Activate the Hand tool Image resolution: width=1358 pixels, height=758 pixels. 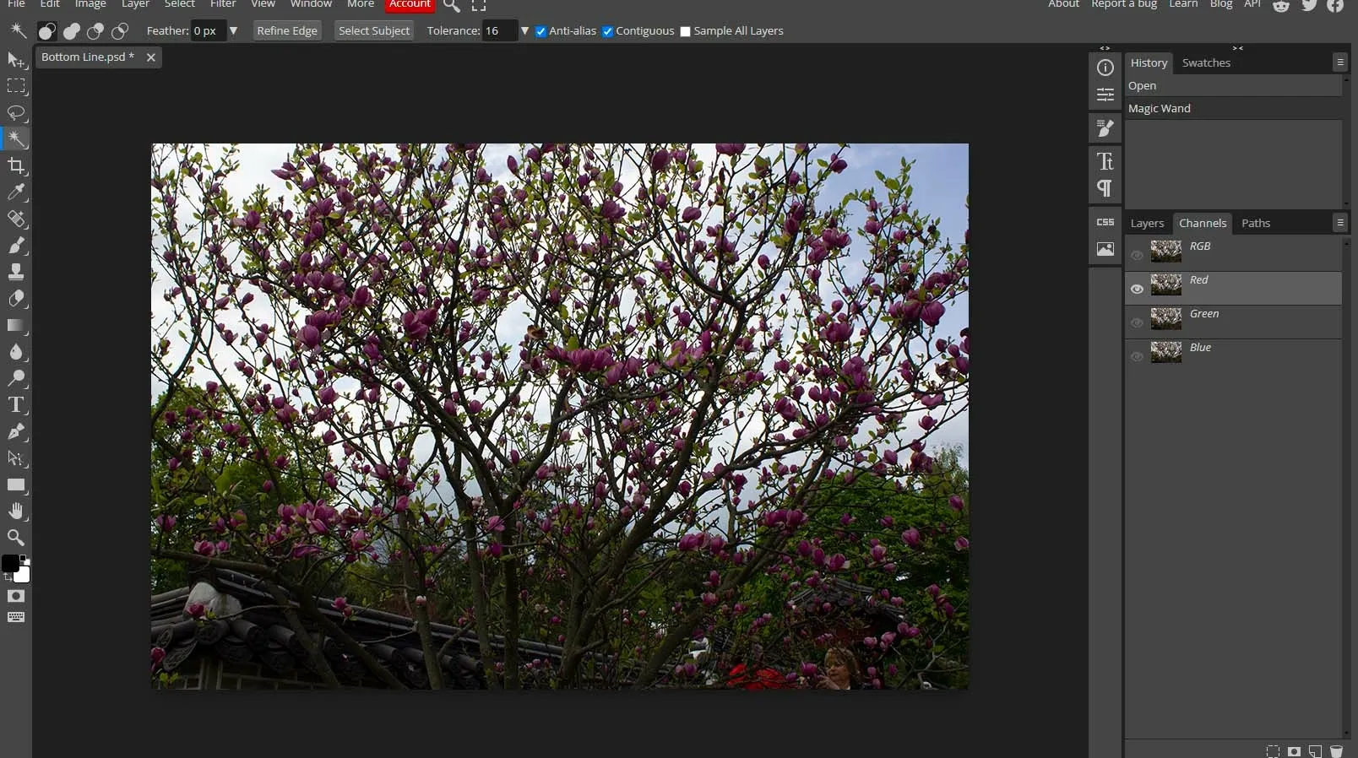[16, 512]
